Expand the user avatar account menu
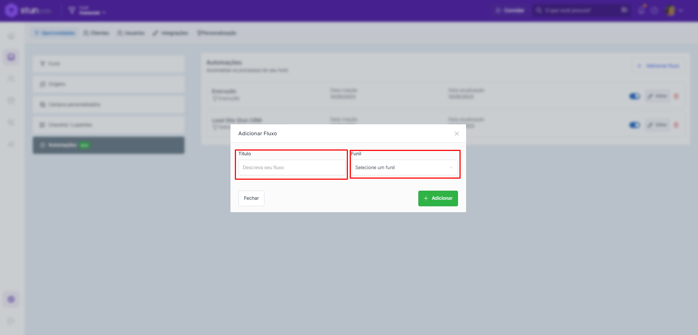 673,11
